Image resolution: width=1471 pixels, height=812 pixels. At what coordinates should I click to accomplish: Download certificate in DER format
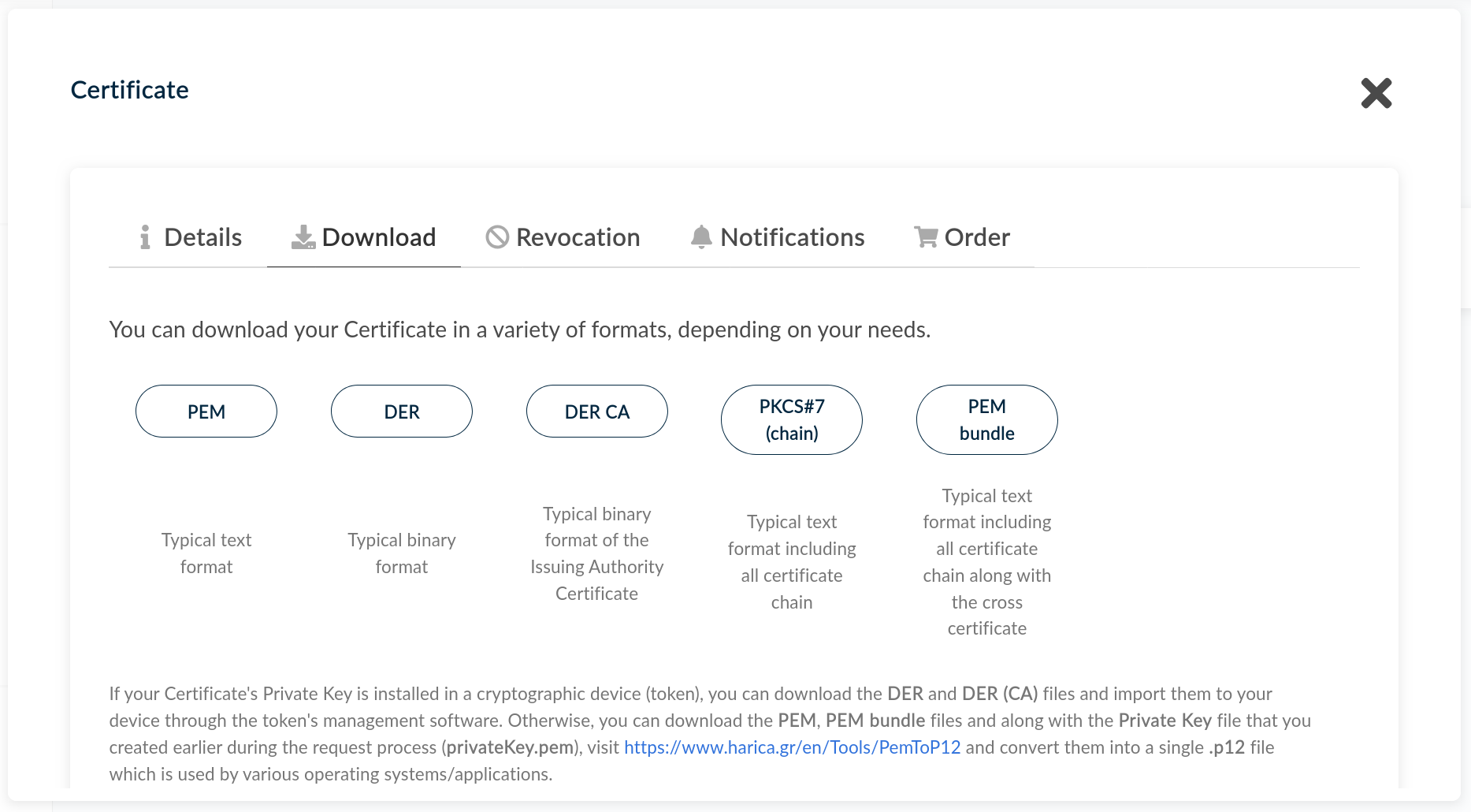pos(402,412)
